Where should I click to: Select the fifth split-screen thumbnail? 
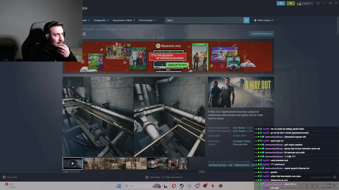(157, 163)
